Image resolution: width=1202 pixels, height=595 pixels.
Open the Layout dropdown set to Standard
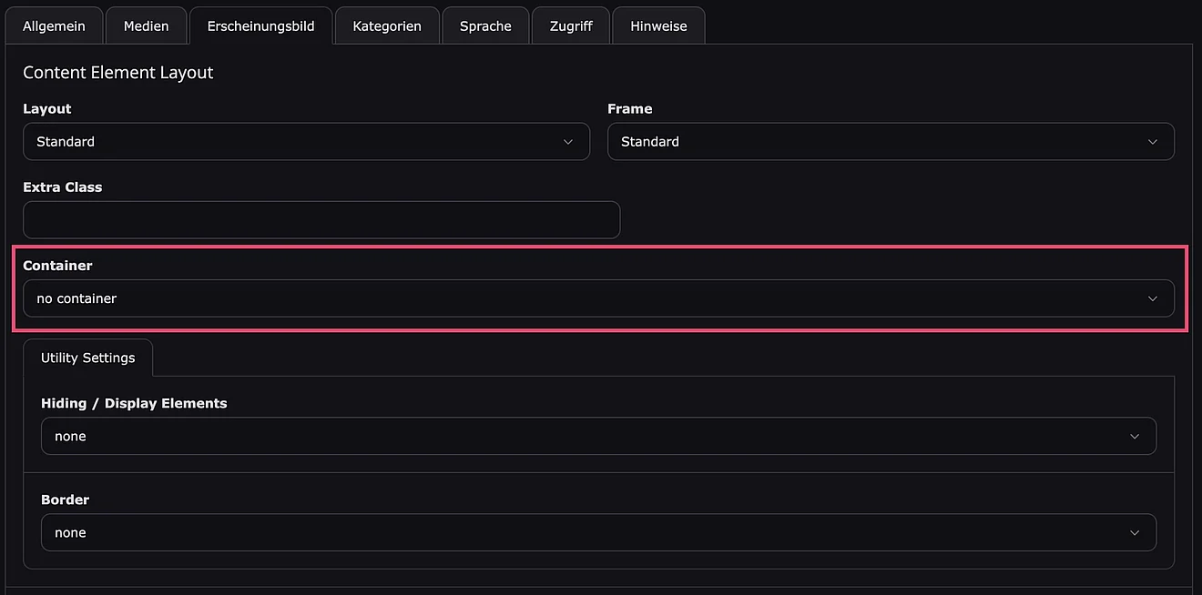(306, 142)
